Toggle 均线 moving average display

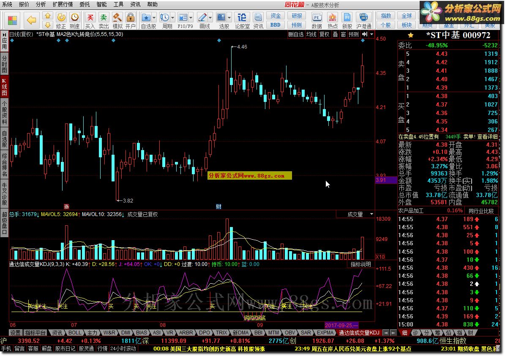[x=311, y=35]
